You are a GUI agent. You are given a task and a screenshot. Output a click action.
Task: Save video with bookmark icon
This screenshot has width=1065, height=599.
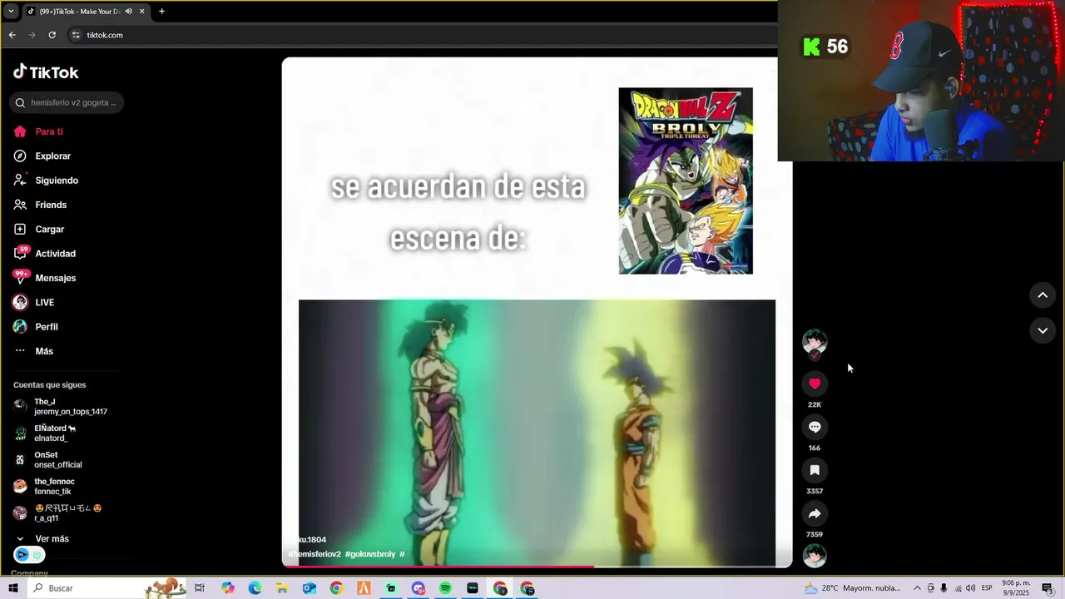(x=815, y=470)
